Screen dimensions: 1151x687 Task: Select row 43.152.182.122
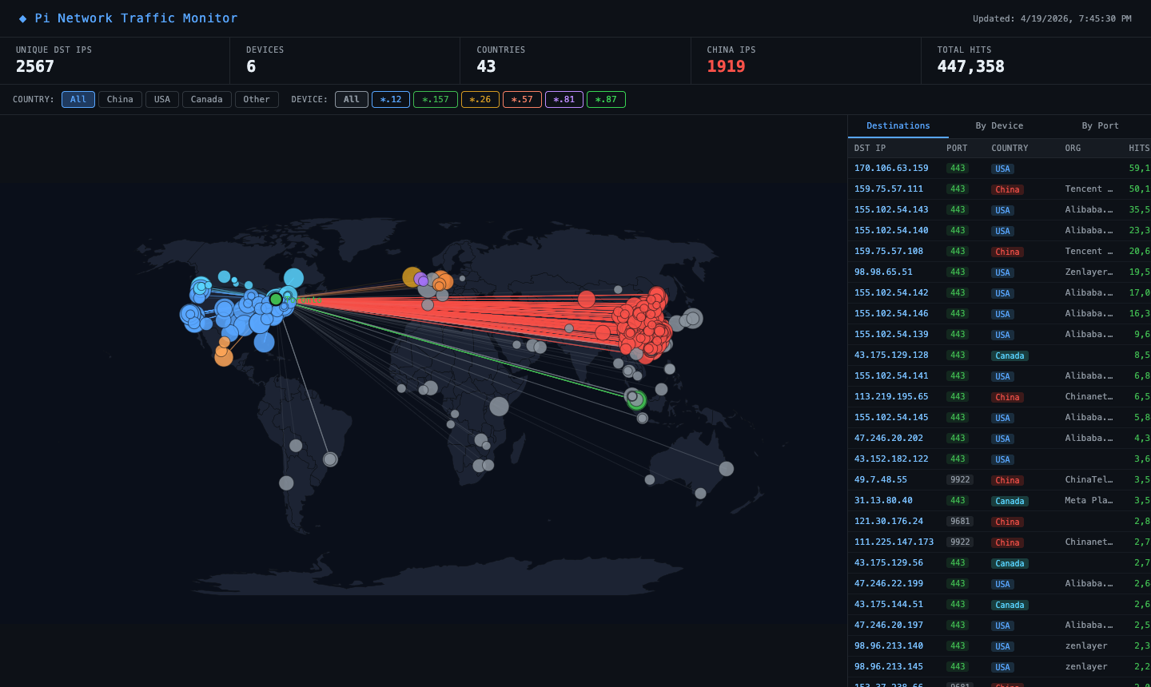[x=999, y=459]
